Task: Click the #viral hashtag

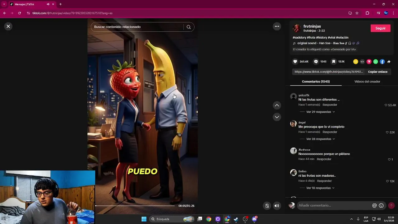Action: 331,37
